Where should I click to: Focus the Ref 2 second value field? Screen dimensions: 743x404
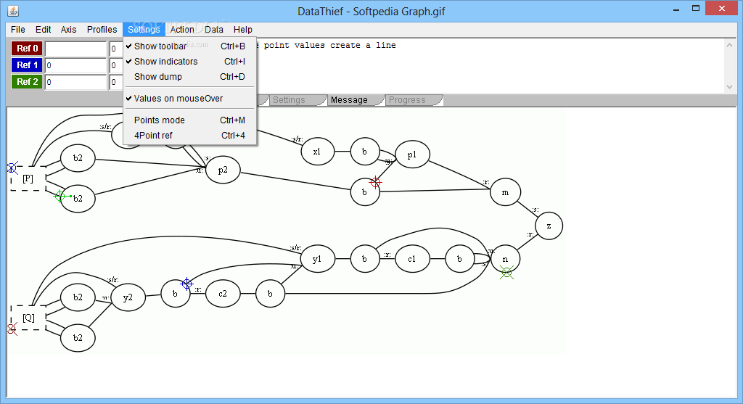point(116,81)
